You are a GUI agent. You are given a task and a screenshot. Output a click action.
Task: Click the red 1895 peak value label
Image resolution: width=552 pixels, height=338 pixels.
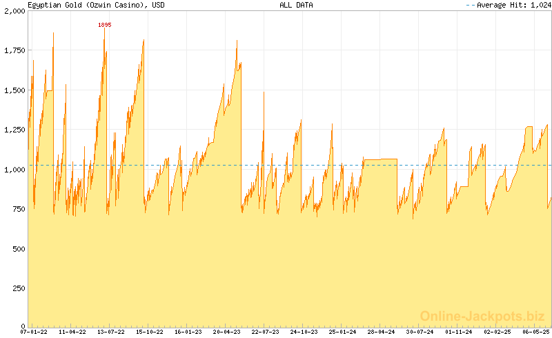(x=105, y=25)
